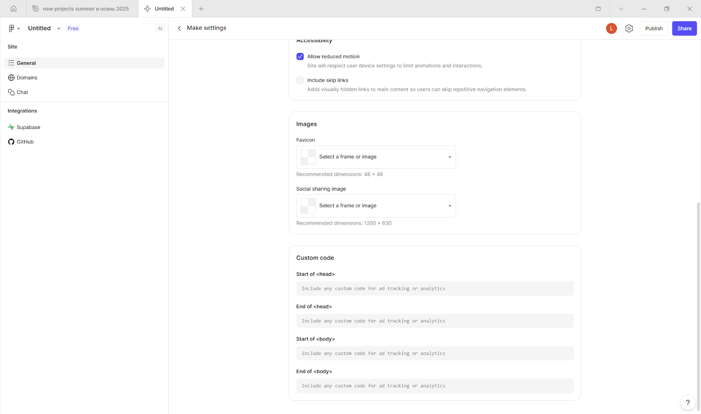Enable Include skip links checkbox
This screenshot has width=701, height=414.
tap(300, 80)
